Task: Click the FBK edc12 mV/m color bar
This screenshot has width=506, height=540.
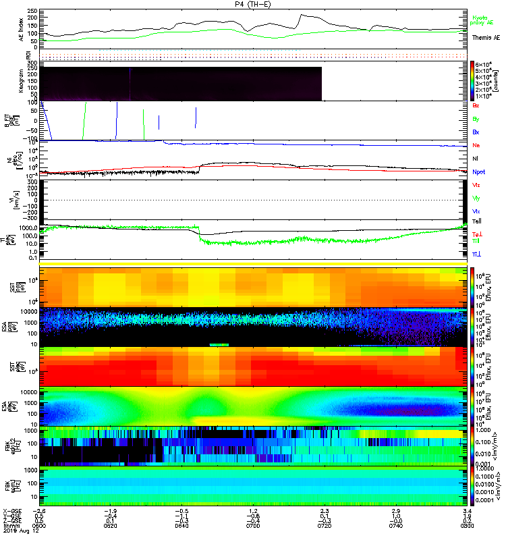Action: coord(472,446)
